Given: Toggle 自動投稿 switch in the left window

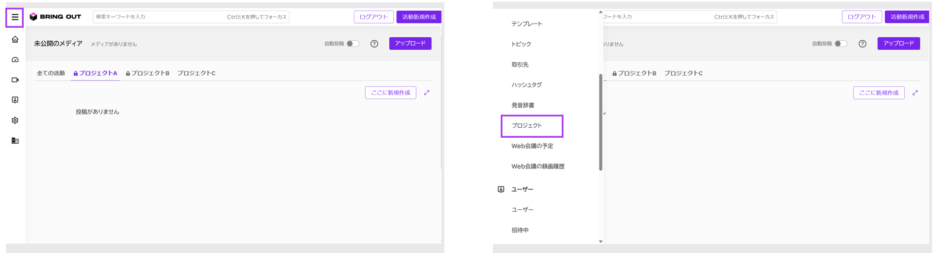Looking at the screenshot, I should (353, 44).
